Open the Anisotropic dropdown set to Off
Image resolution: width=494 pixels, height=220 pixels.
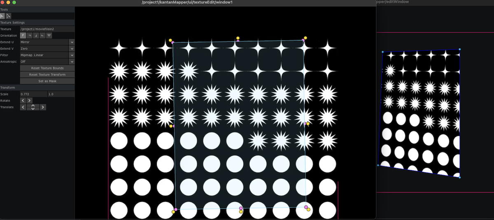point(72,62)
